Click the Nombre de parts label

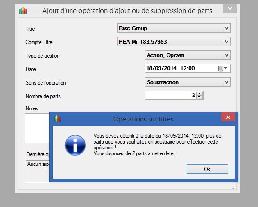[43, 96]
